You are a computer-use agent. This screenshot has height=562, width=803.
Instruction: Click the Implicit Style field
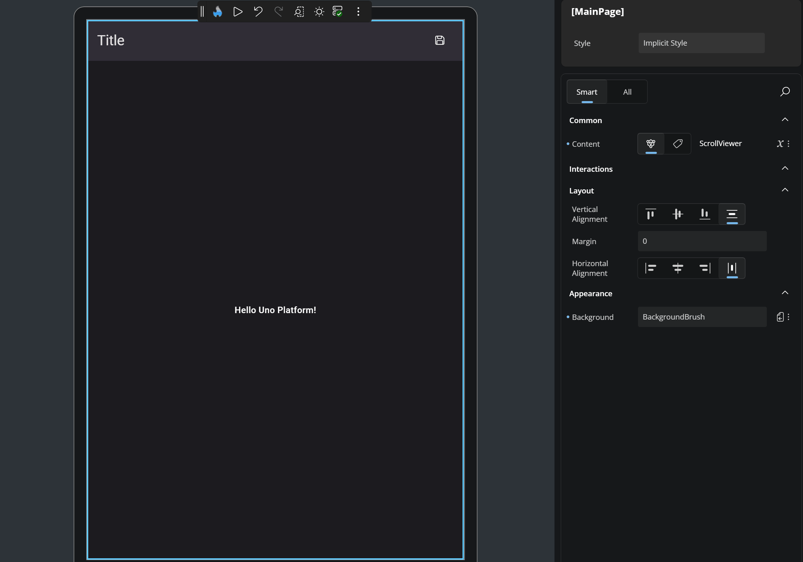tap(701, 43)
